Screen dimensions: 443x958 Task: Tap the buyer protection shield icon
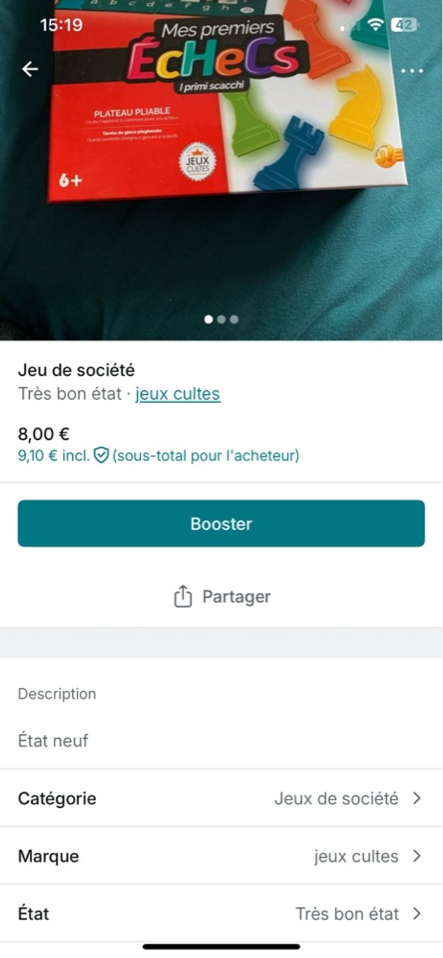pos(101,455)
